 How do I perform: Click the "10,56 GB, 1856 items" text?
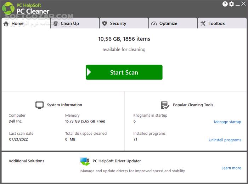point(124,39)
